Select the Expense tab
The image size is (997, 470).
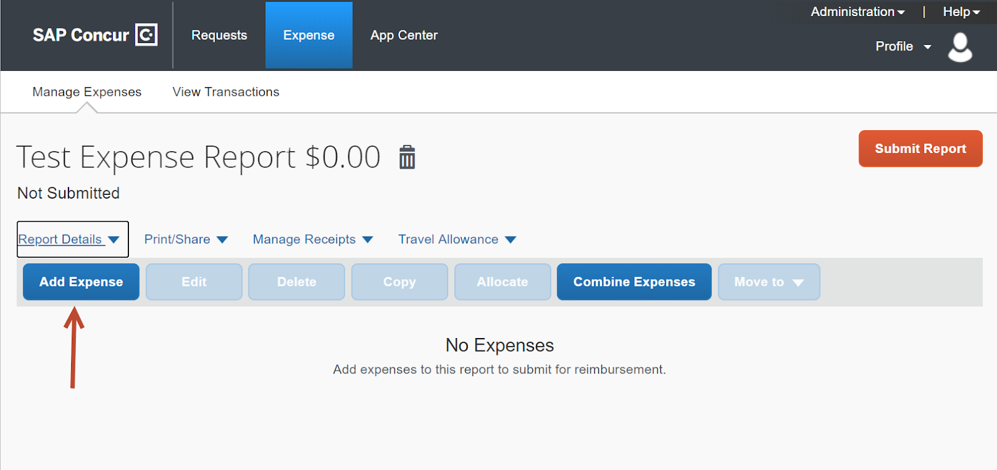[x=308, y=35]
